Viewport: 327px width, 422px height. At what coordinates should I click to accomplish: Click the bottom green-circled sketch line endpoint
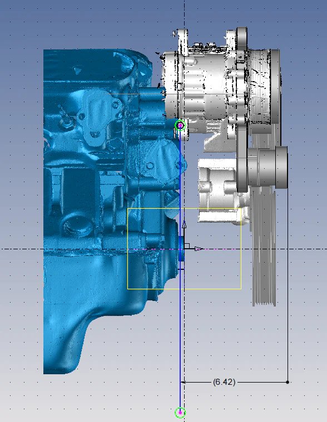(x=180, y=413)
